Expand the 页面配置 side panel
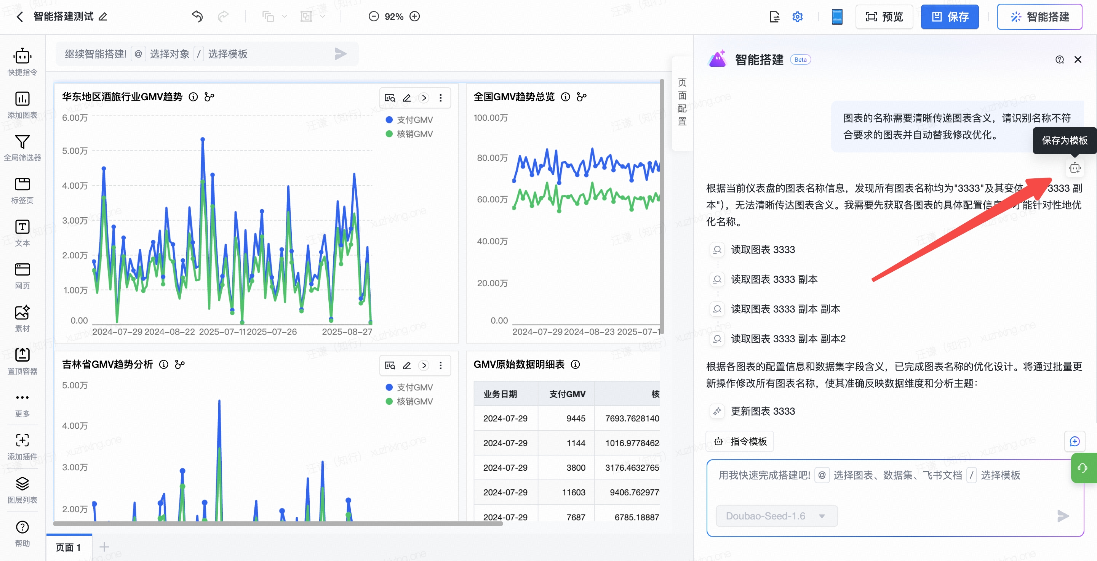Screen dimensions: 1097x561 click(682, 102)
